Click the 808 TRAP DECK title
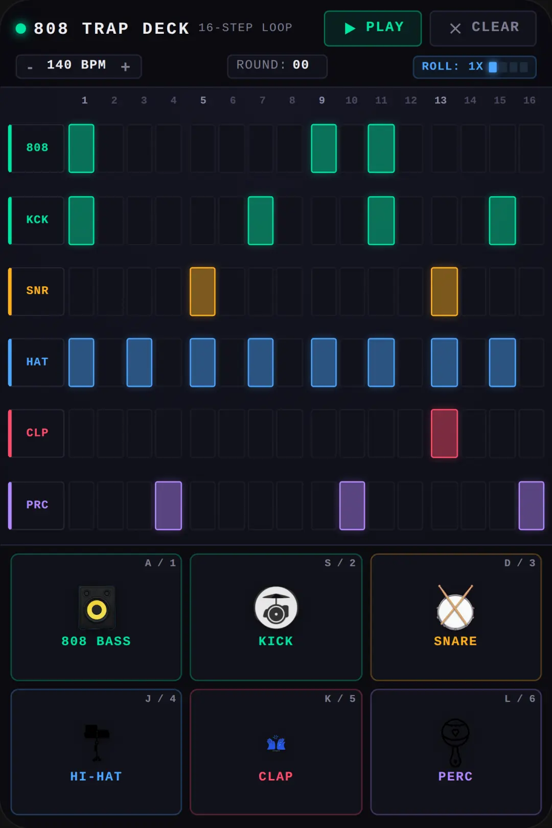The width and height of the screenshot is (552, 828). [111, 28]
